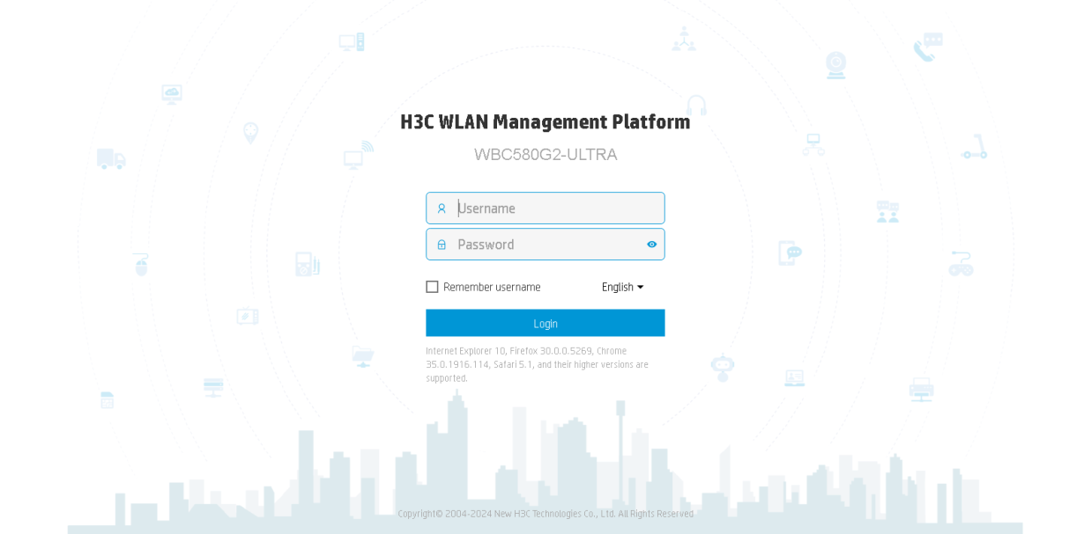
Task: Click the map location pin icon
Action: tap(251, 133)
